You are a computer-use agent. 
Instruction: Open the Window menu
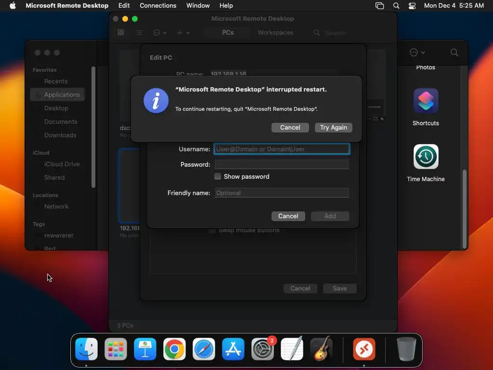pos(198,6)
